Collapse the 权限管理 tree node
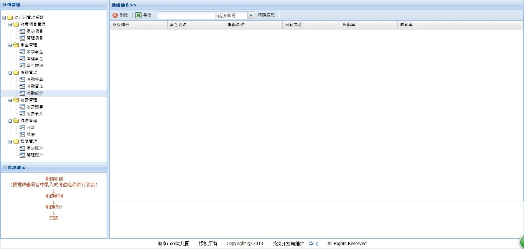Viewport: 524px width, 249px height. coord(10,142)
